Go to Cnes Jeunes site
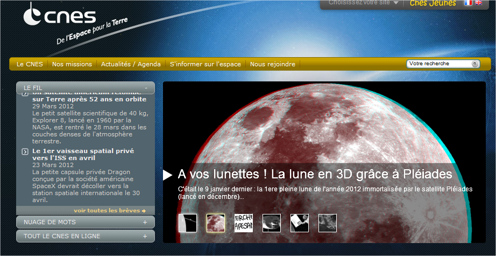Viewport: 496px width, 256px height. point(433,3)
